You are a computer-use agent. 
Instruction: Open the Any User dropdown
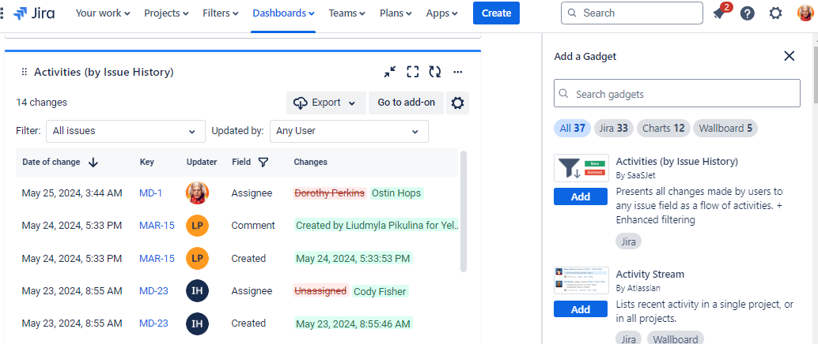[x=349, y=131]
